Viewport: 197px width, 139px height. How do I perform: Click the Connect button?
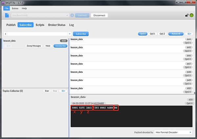[82, 15]
